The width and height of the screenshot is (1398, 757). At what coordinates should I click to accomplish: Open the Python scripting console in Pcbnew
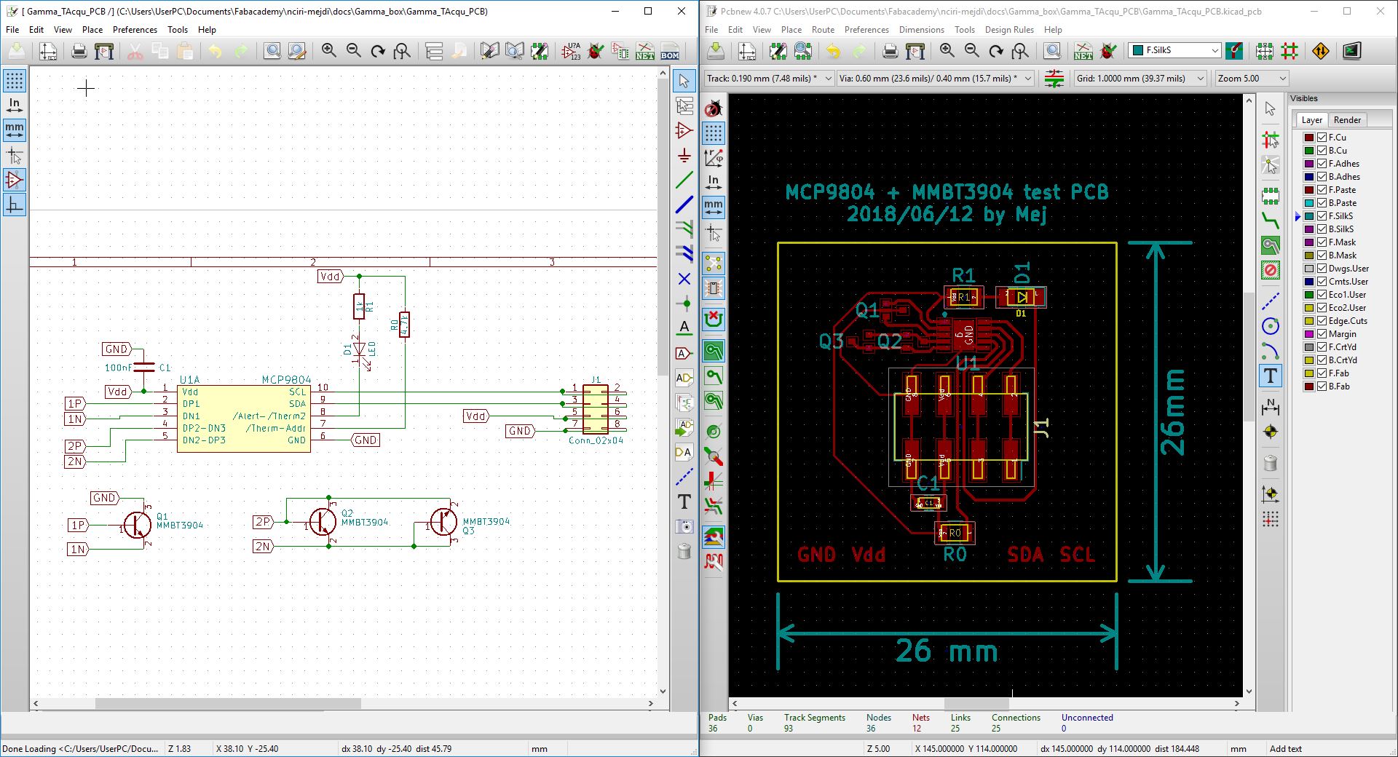coord(1352,51)
